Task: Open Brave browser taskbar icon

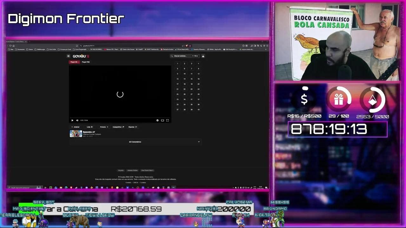Action: 71,187
